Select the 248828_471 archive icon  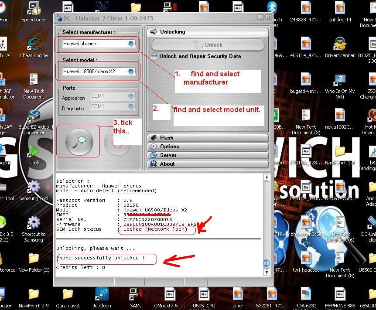click(306, 12)
